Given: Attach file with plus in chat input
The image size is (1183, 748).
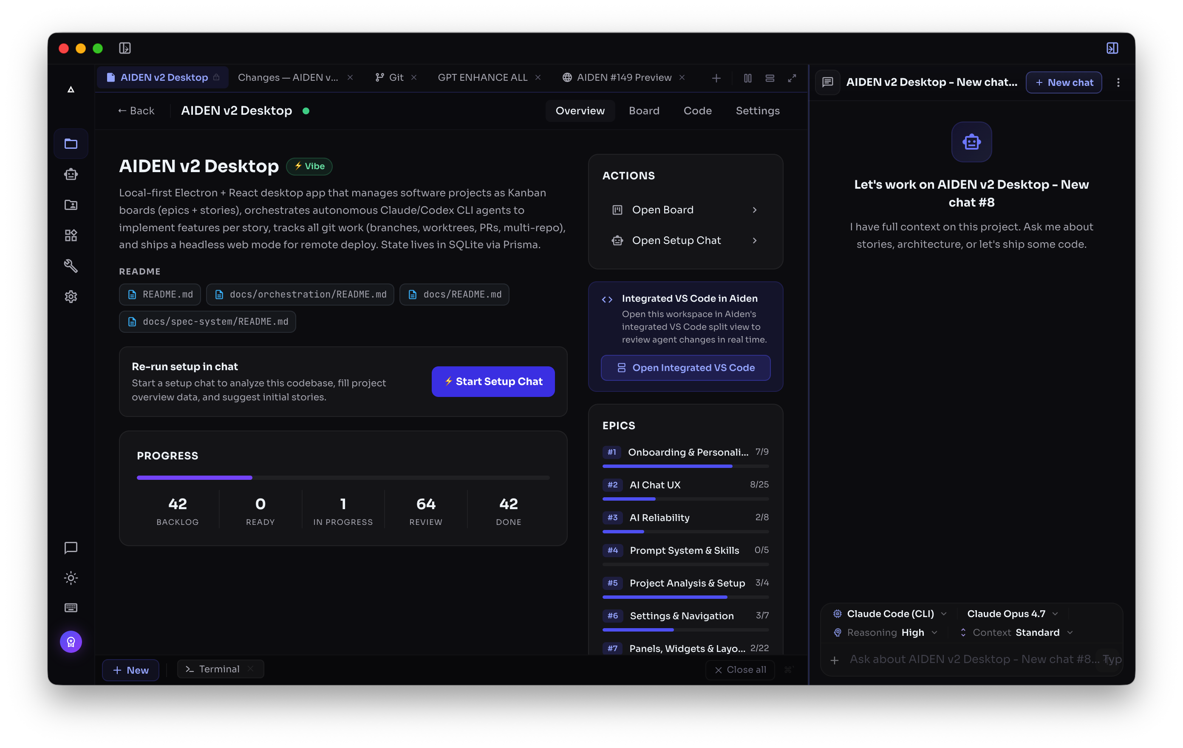Looking at the screenshot, I should [834, 660].
